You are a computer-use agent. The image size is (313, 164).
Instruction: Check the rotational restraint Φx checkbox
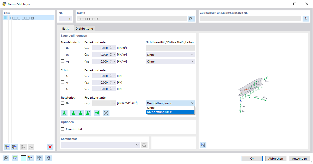point(63,103)
